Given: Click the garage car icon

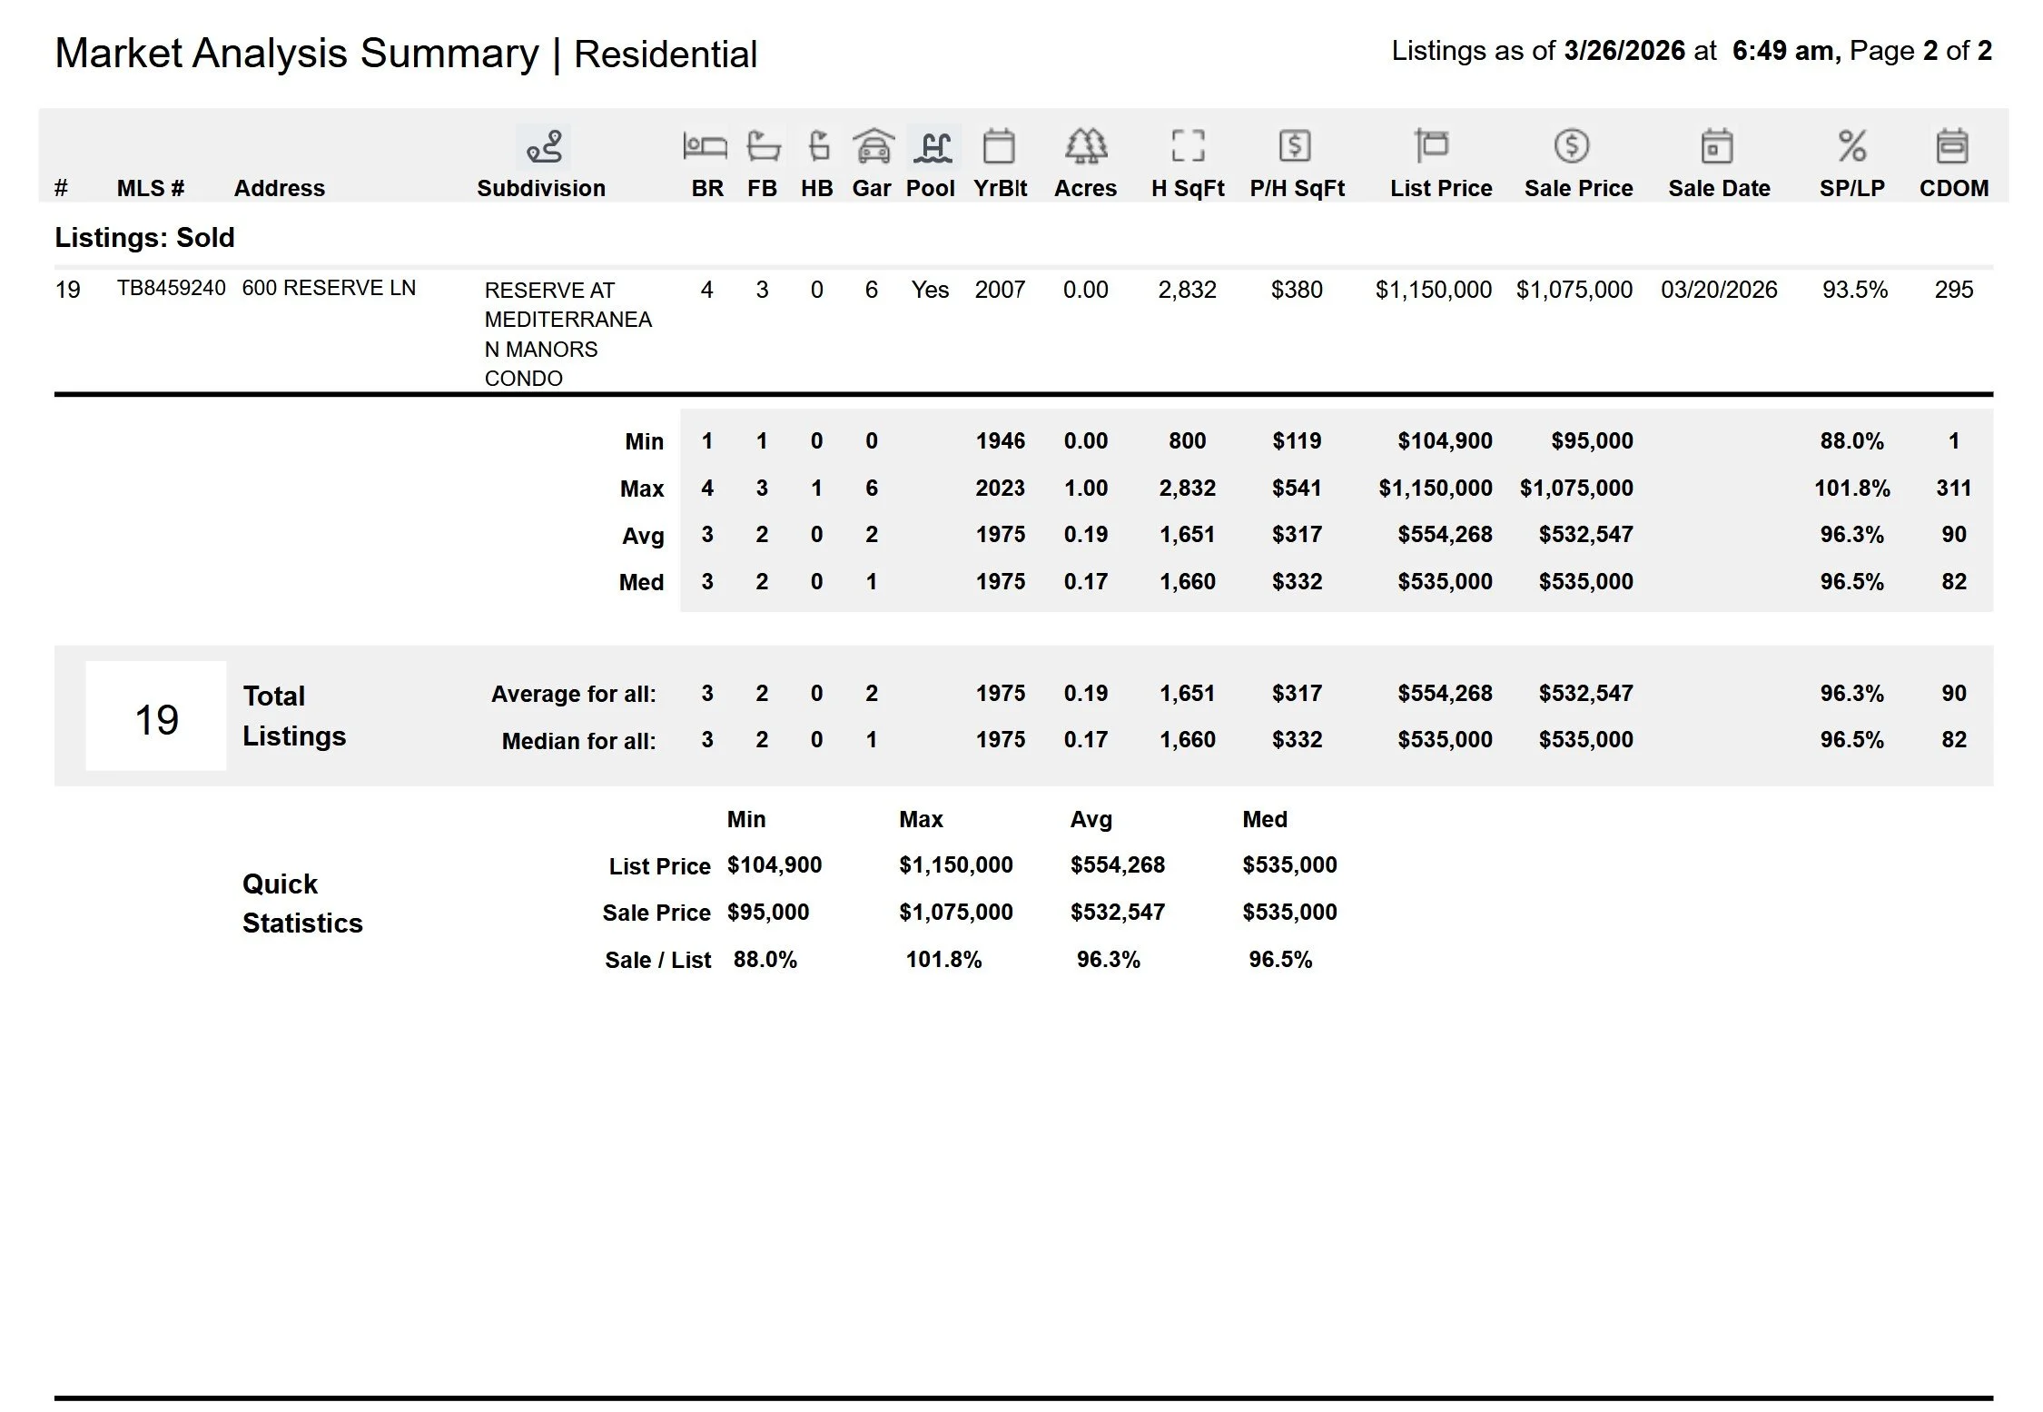Looking at the screenshot, I should click(873, 146).
